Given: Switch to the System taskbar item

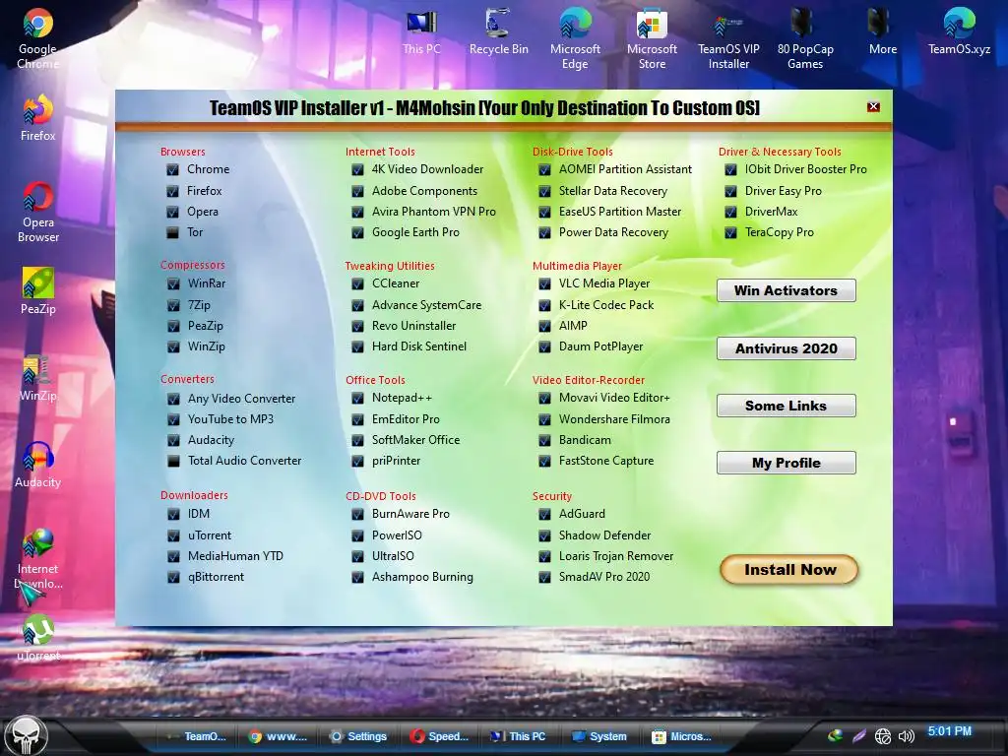Looking at the screenshot, I should (x=600, y=736).
